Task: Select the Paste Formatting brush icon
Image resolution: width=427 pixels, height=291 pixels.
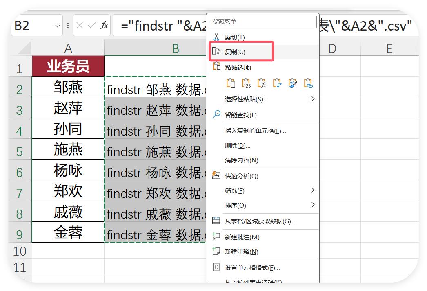Action: 293,83
